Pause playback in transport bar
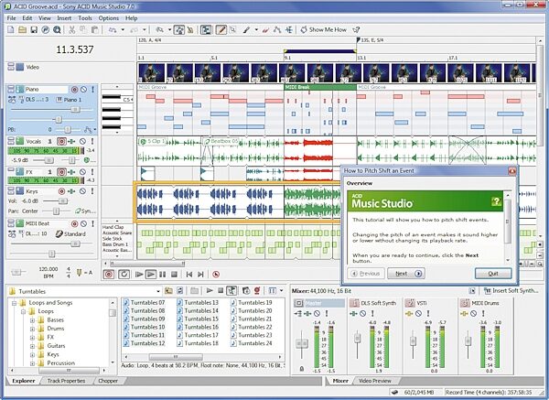Image resolution: width=549 pixels, height=400 pixels. 163,275
